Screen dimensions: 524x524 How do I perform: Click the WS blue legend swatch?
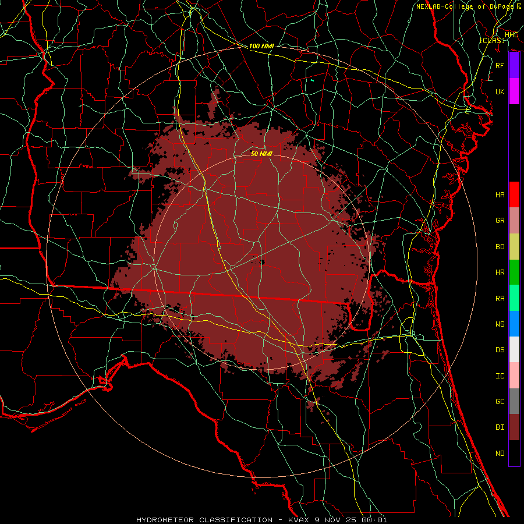point(514,324)
